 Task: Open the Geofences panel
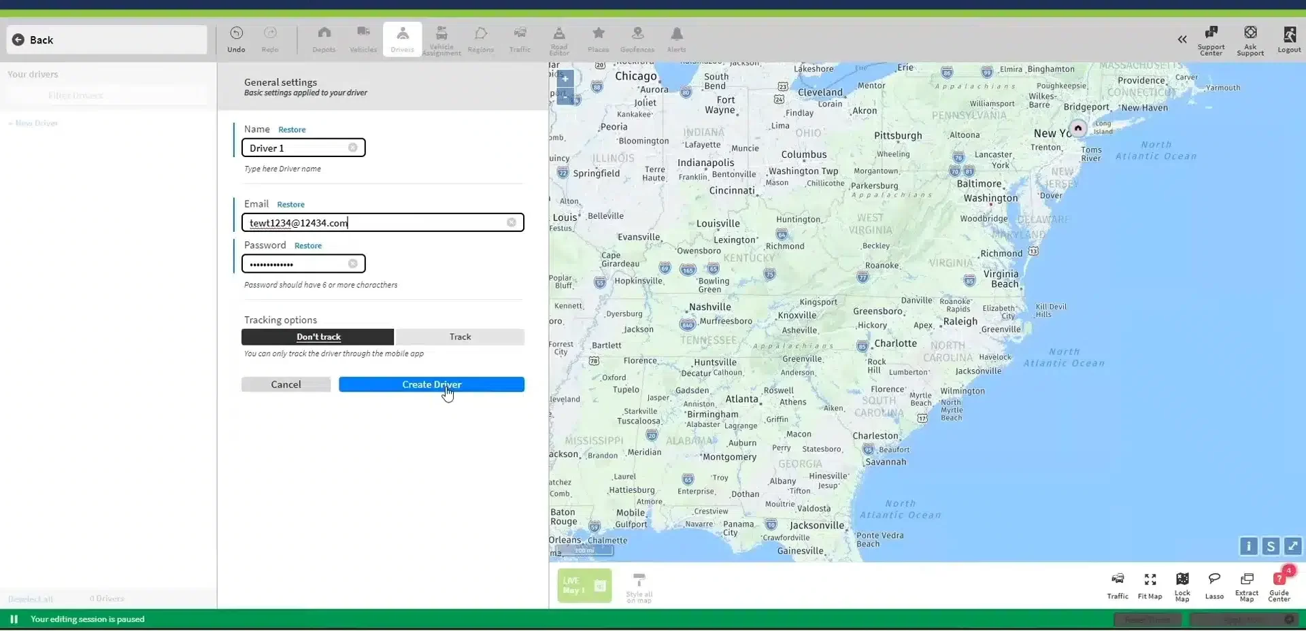pos(637,39)
